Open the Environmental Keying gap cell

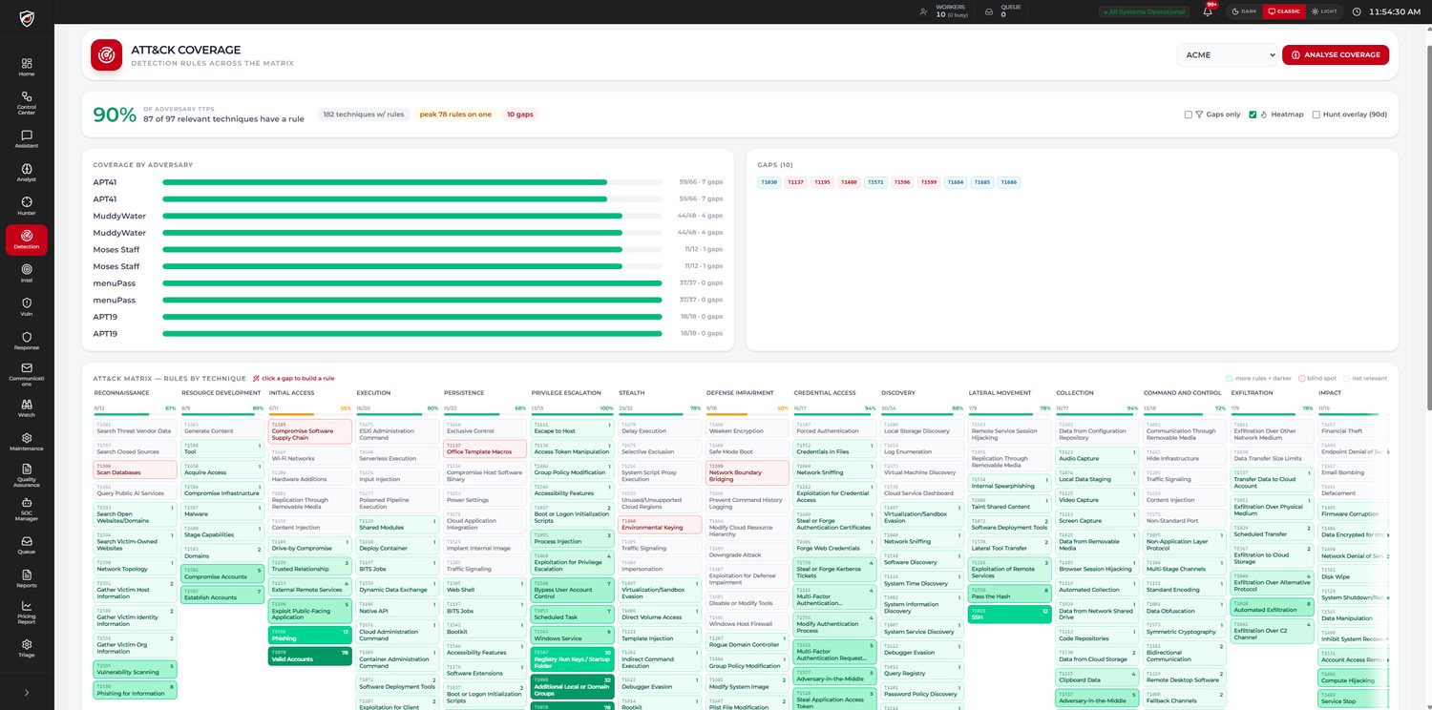click(660, 525)
